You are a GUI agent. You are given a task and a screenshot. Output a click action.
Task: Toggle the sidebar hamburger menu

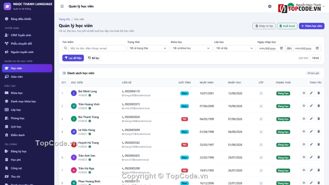click(x=62, y=6)
